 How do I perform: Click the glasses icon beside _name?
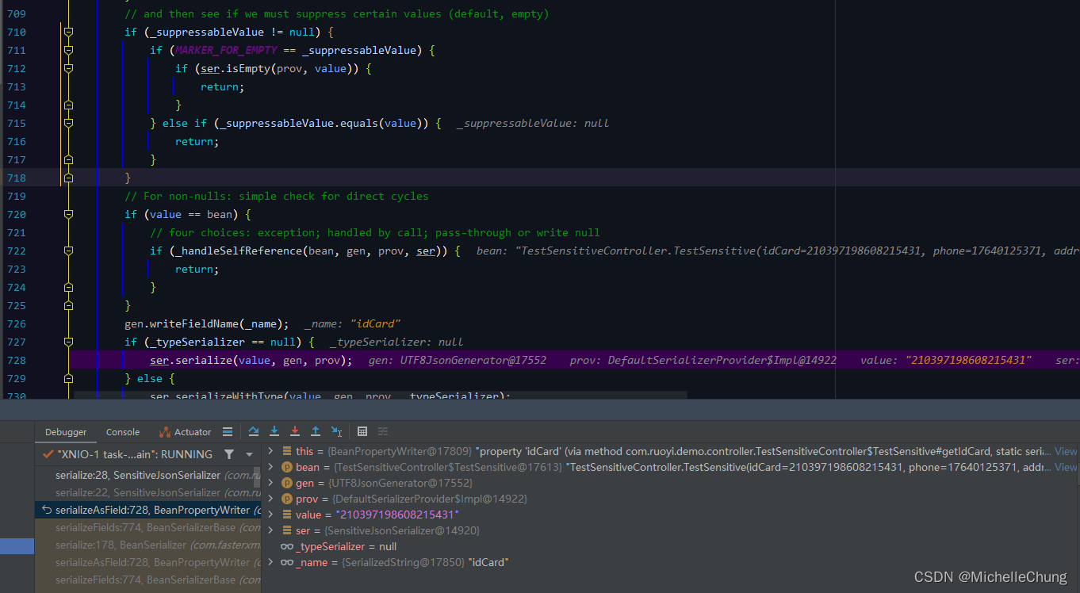[x=287, y=562]
